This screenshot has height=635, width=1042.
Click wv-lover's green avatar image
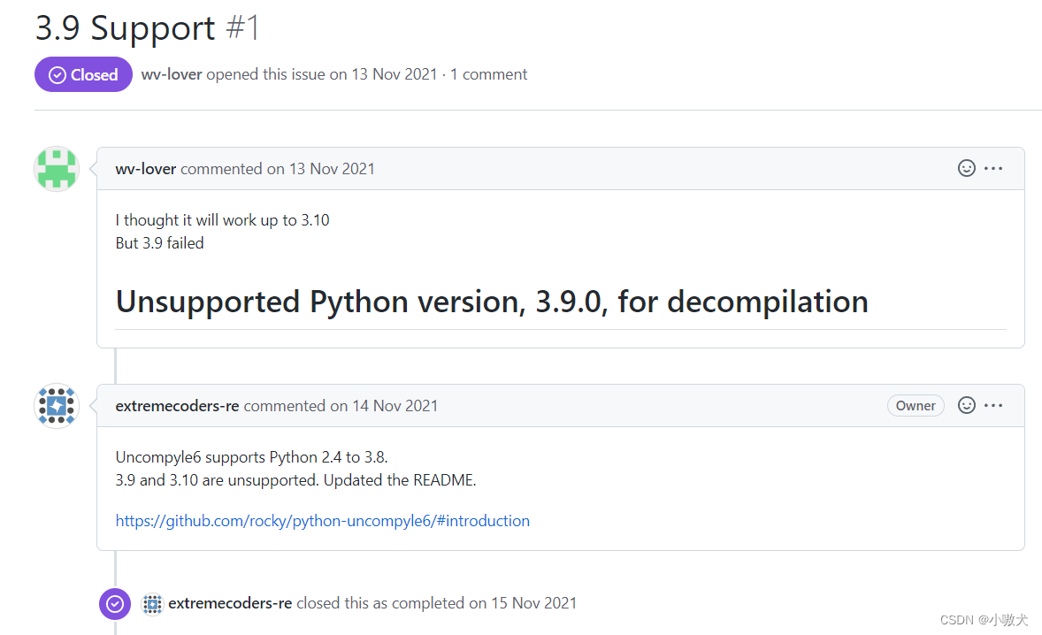pos(57,169)
